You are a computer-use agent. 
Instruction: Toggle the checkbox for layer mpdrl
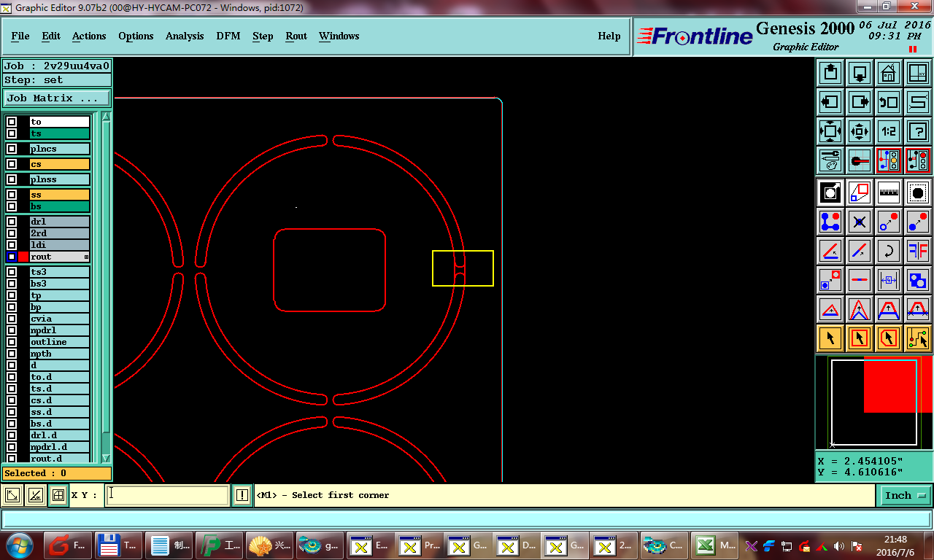point(12,330)
